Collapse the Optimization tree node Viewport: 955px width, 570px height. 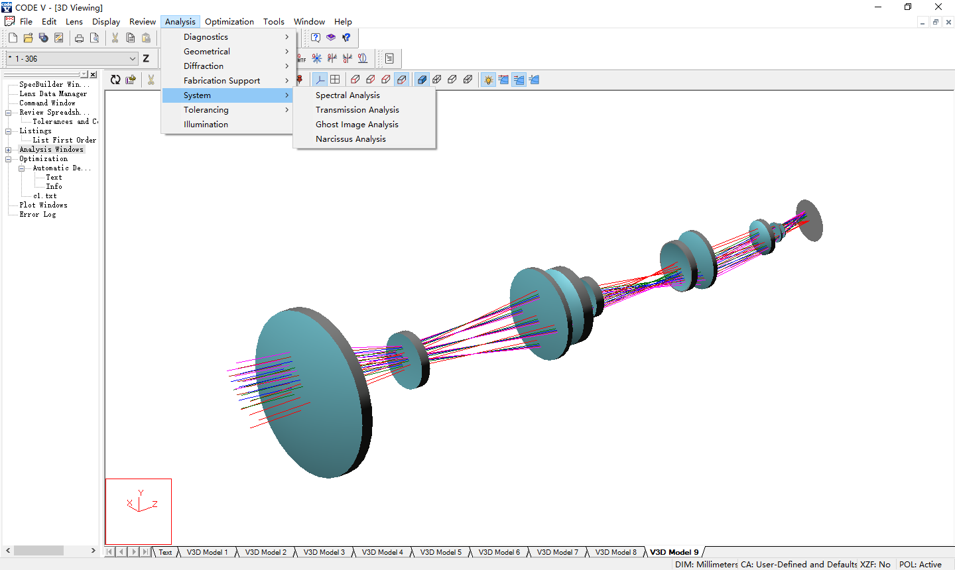[x=9, y=159]
